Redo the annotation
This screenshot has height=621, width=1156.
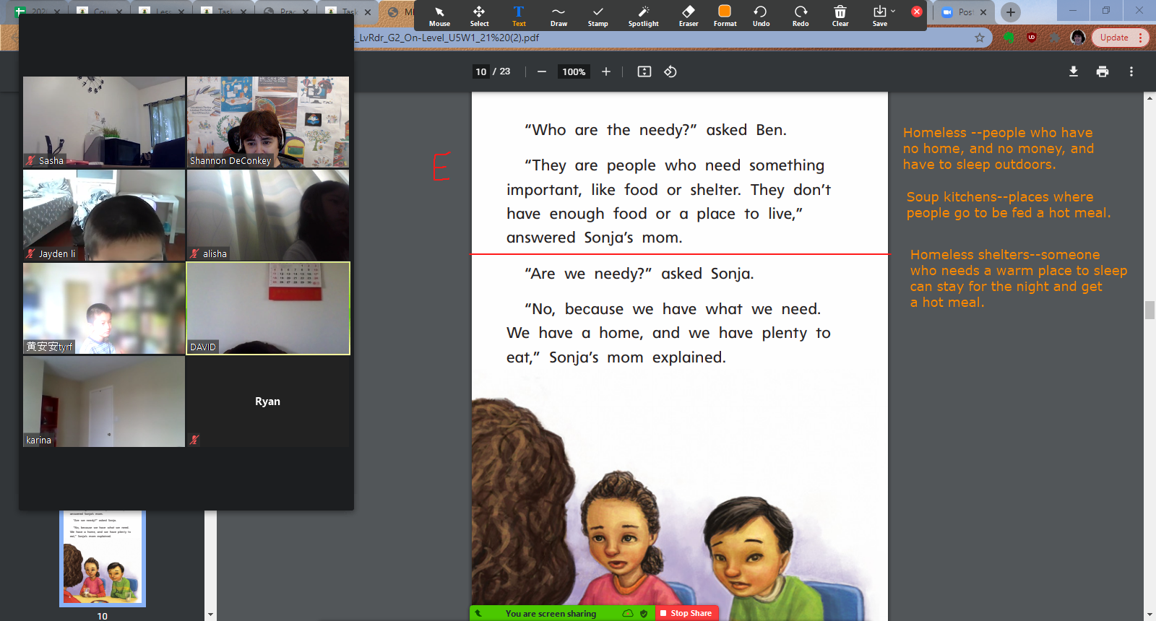[801, 16]
